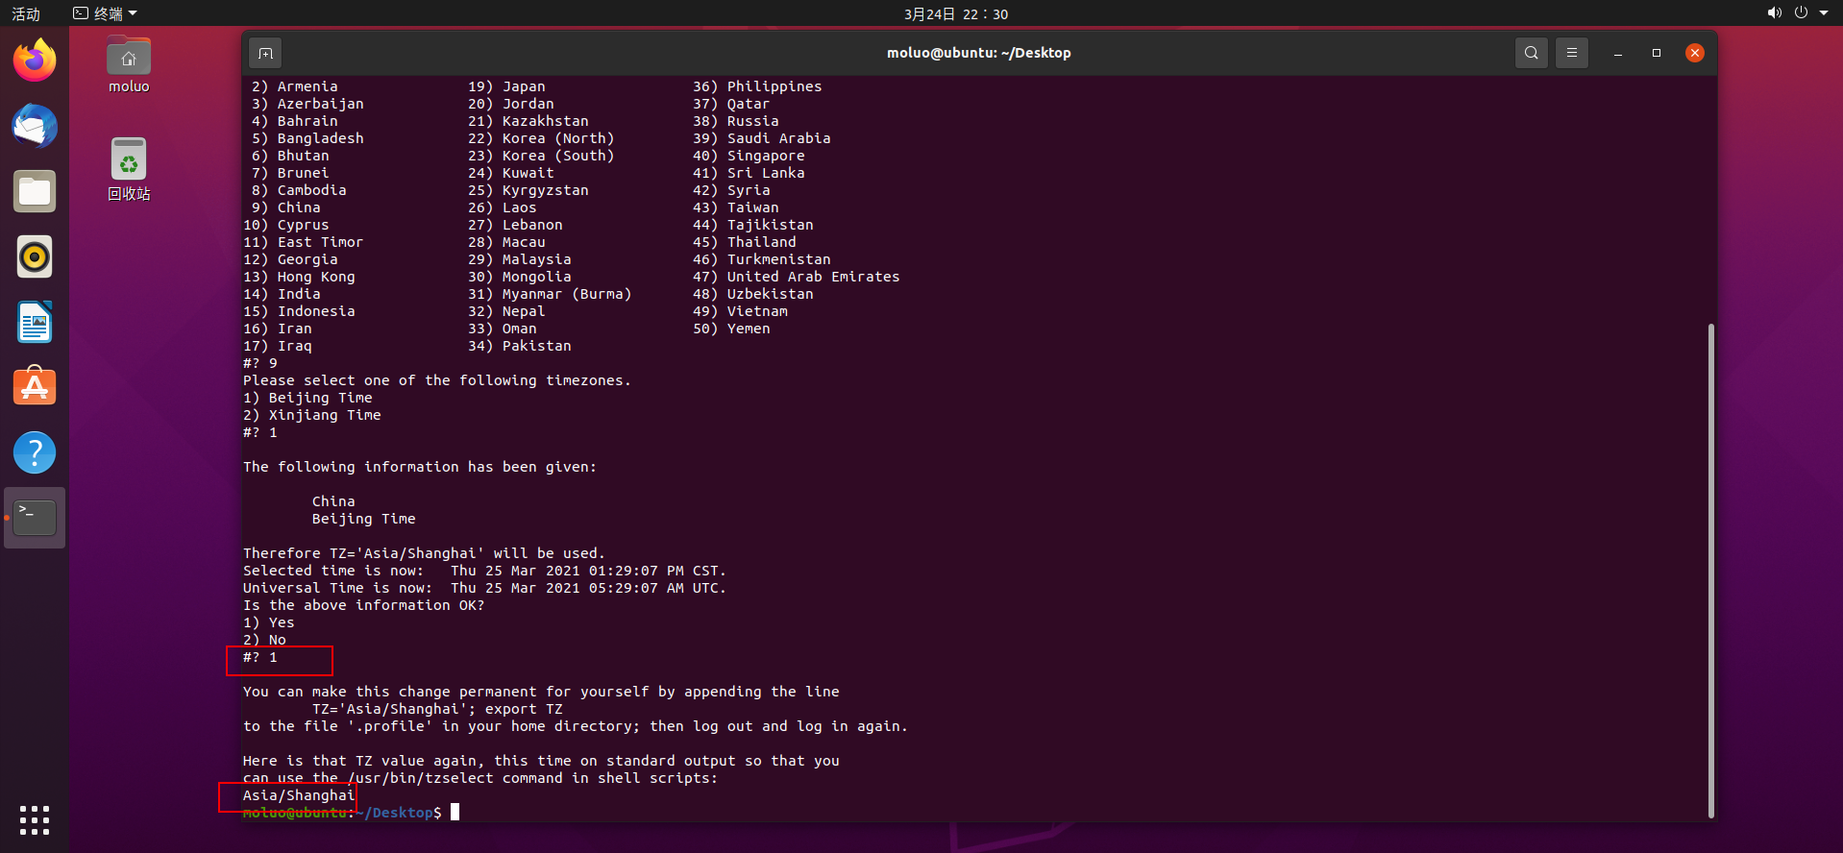Screen dimensions: 1843x853
Task: Select the 回收站 trash icon on desktop
Action: click(129, 169)
